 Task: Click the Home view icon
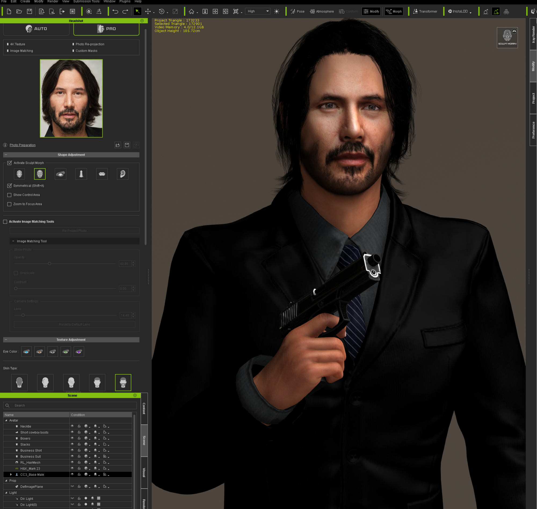(x=191, y=11)
